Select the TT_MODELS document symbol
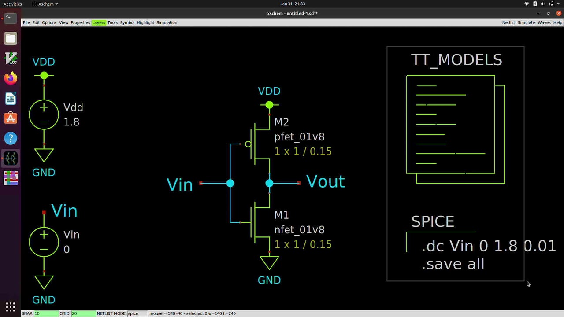The height and width of the screenshot is (317, 564). pyautogui.click(x=456, y=129)
